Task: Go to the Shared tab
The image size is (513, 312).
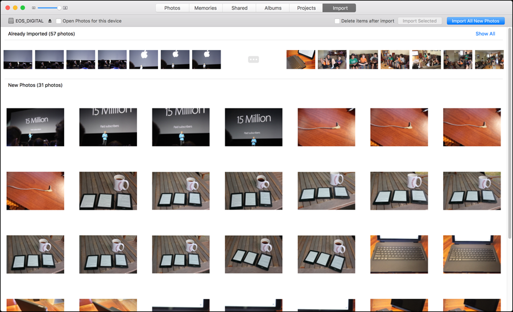Action: pyautogui.click(x=239, y=8)
